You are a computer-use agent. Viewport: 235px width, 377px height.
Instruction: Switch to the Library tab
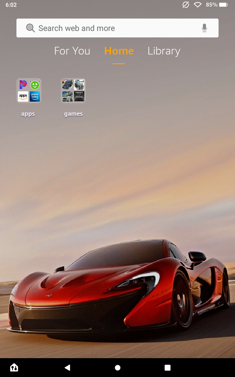pos(164,51)
